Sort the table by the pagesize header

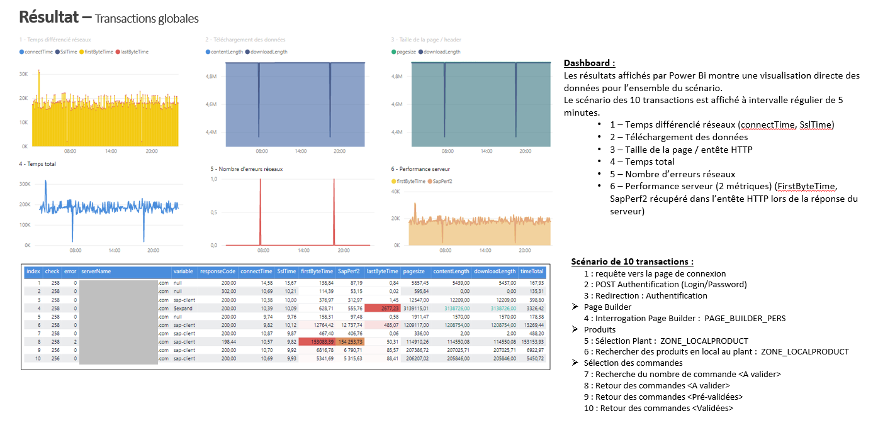[x=414, y=272]
